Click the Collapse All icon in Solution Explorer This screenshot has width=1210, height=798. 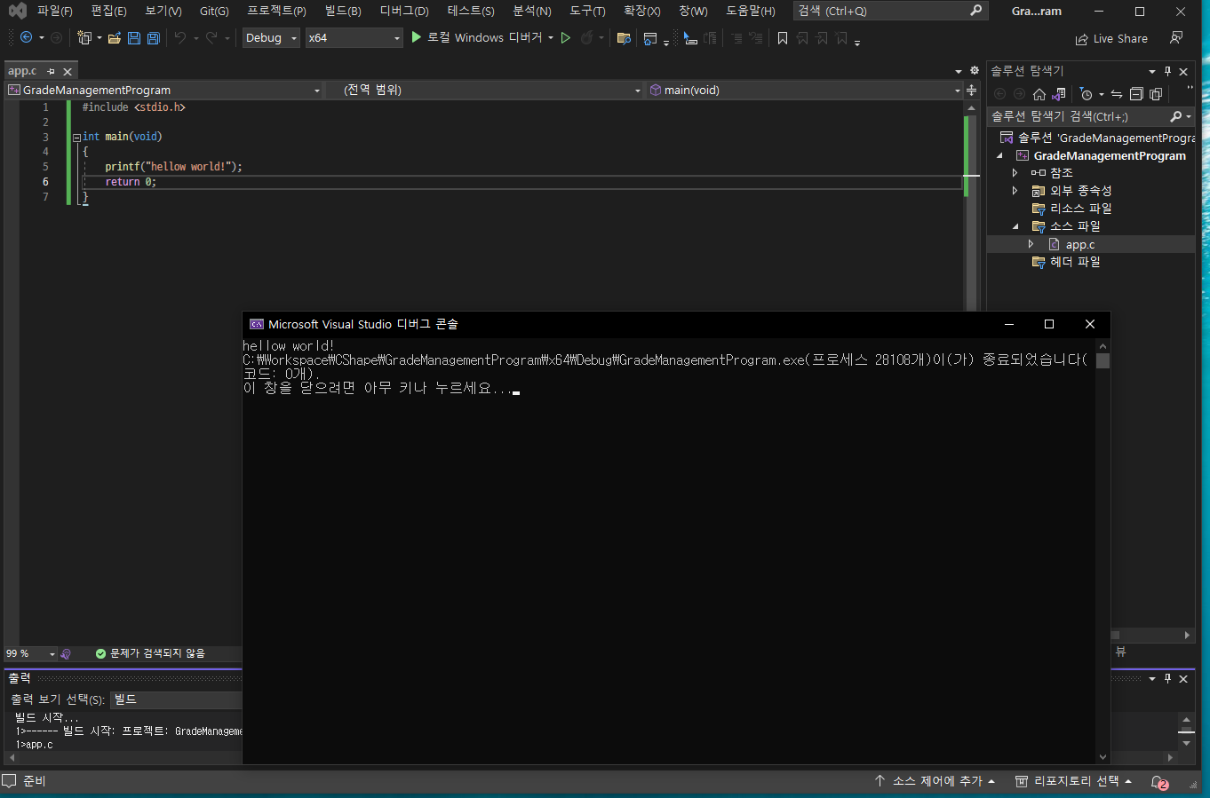tap(1136, 94)
